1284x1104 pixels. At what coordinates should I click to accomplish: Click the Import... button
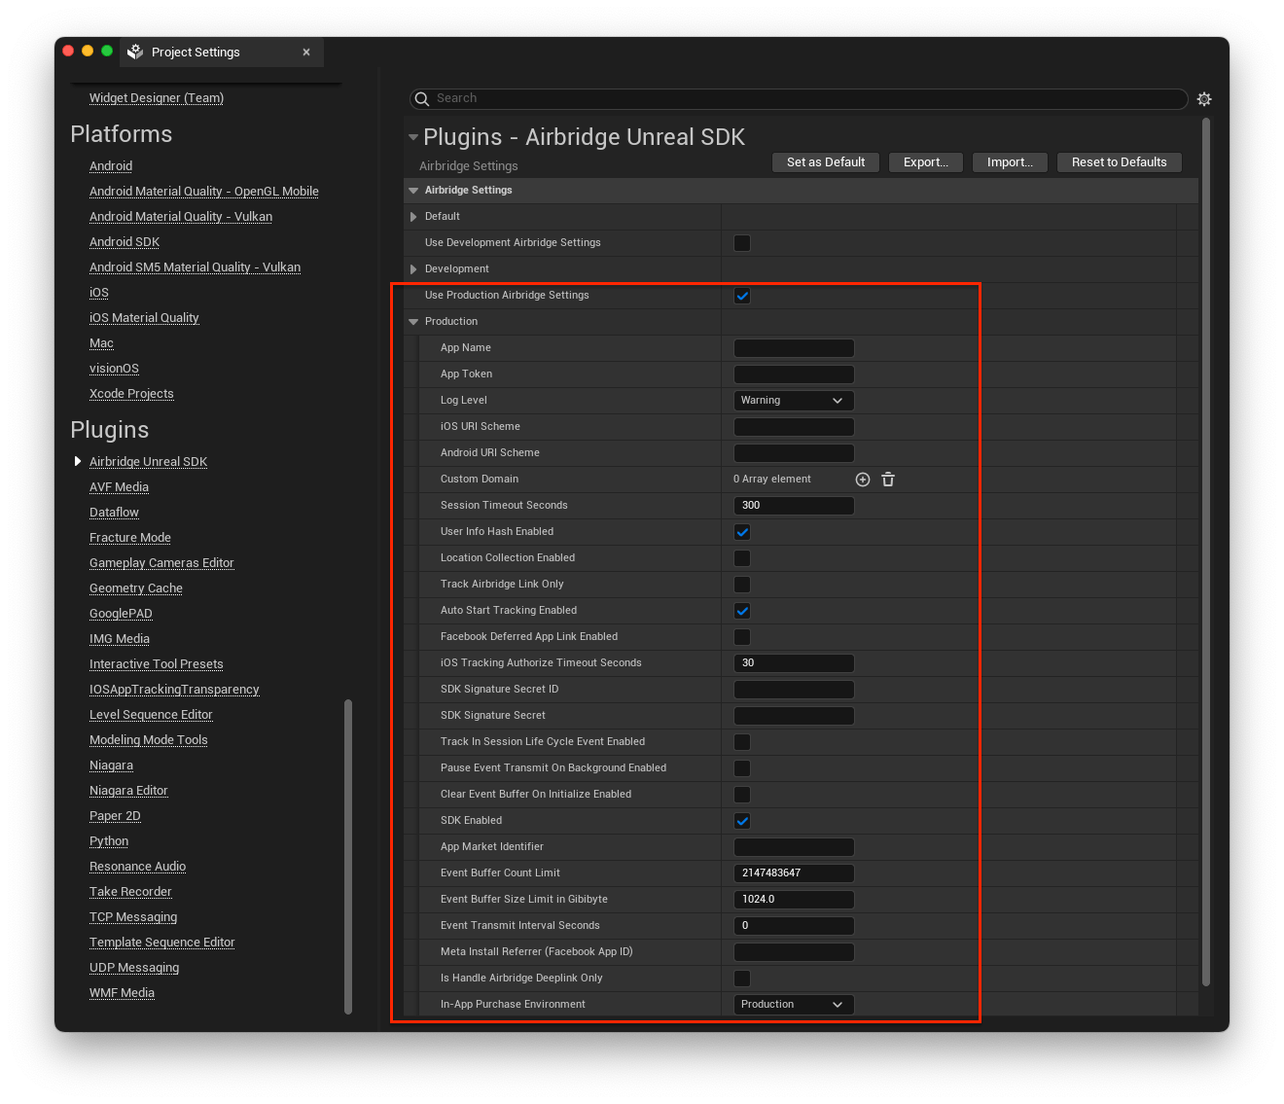coord(1010,162)
